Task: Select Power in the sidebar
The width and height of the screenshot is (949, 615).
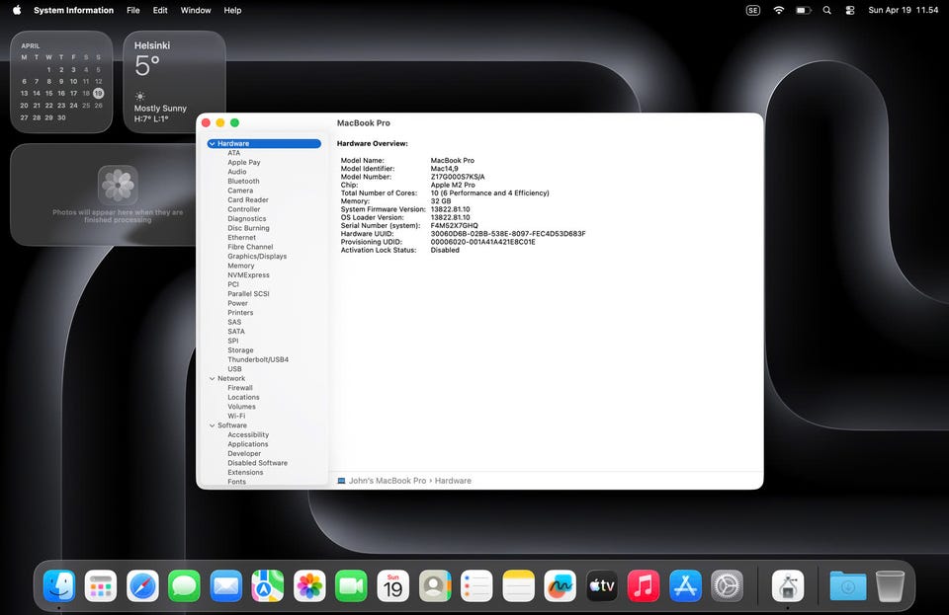Action: pyautogui.click(x=238, y=304)
